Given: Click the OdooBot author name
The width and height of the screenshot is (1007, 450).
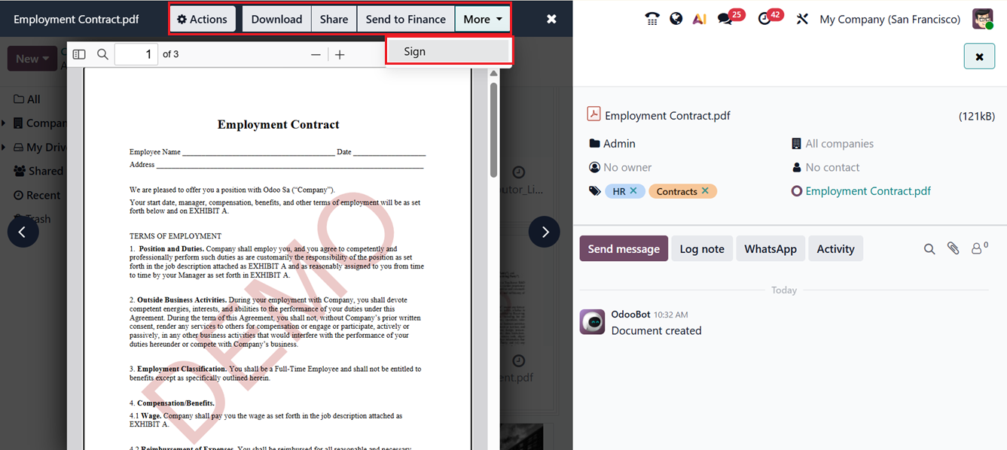Looking at the screenshot, I should tap(630, 315).
